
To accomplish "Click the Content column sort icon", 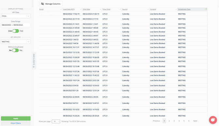I will click(176, 9).
